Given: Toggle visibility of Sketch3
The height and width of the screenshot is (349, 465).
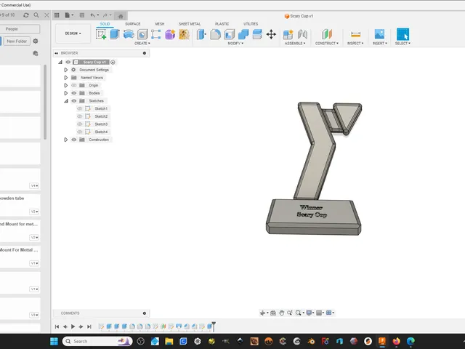Looking at the screenshot, I should tap(79, 124).
